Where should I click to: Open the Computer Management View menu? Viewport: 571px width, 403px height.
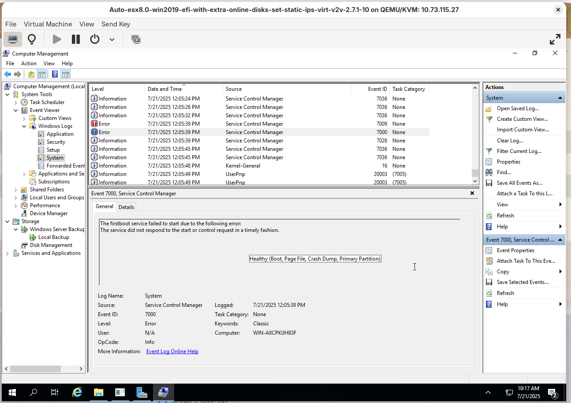49,63
